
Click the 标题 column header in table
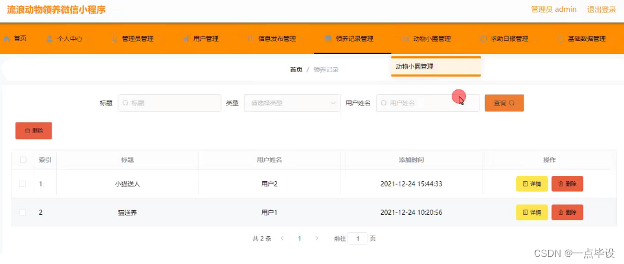click(x=127, y=160)
